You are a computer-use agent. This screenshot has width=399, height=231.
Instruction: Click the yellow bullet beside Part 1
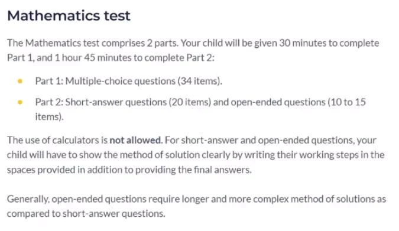pyautogui.click(x=20, y=81)
